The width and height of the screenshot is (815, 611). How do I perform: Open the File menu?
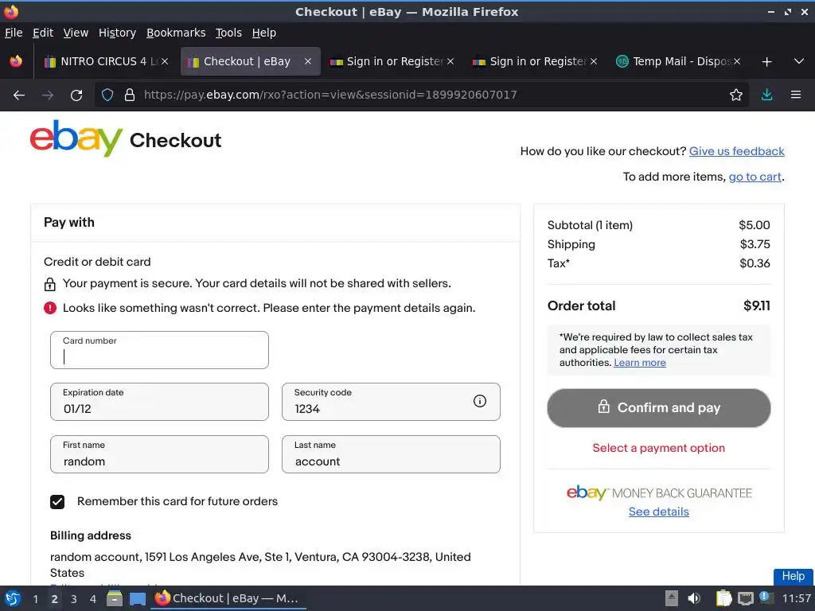tap(14, 33)
